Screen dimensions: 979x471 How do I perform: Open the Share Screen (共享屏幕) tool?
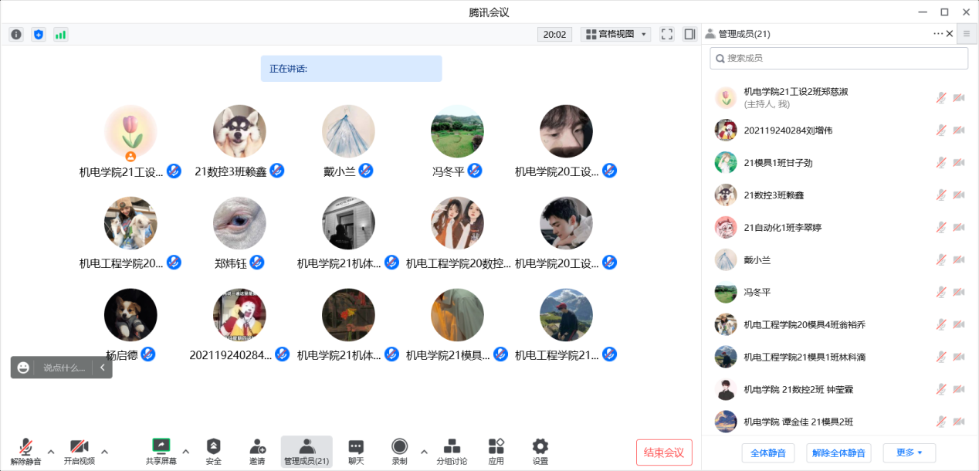click(161, 451)
